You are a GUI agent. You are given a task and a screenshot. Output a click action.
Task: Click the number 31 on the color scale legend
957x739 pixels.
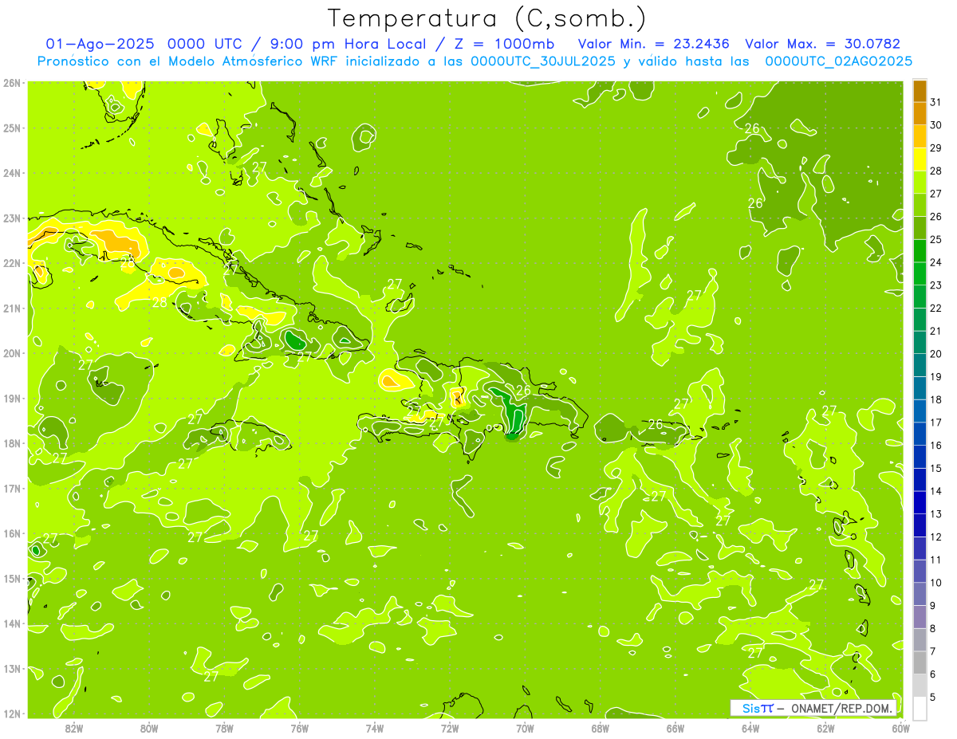(936, 102)
